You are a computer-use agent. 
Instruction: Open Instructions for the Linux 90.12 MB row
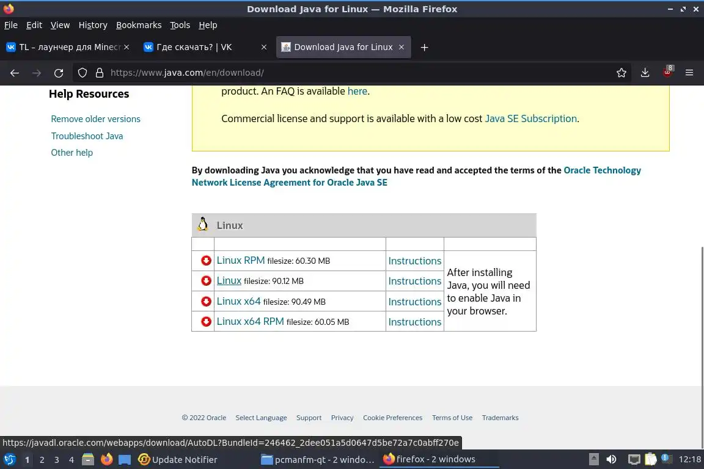point(415,281)
